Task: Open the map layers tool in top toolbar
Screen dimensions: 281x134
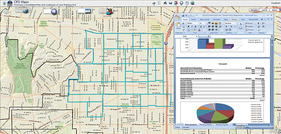Action: (154, 3)
